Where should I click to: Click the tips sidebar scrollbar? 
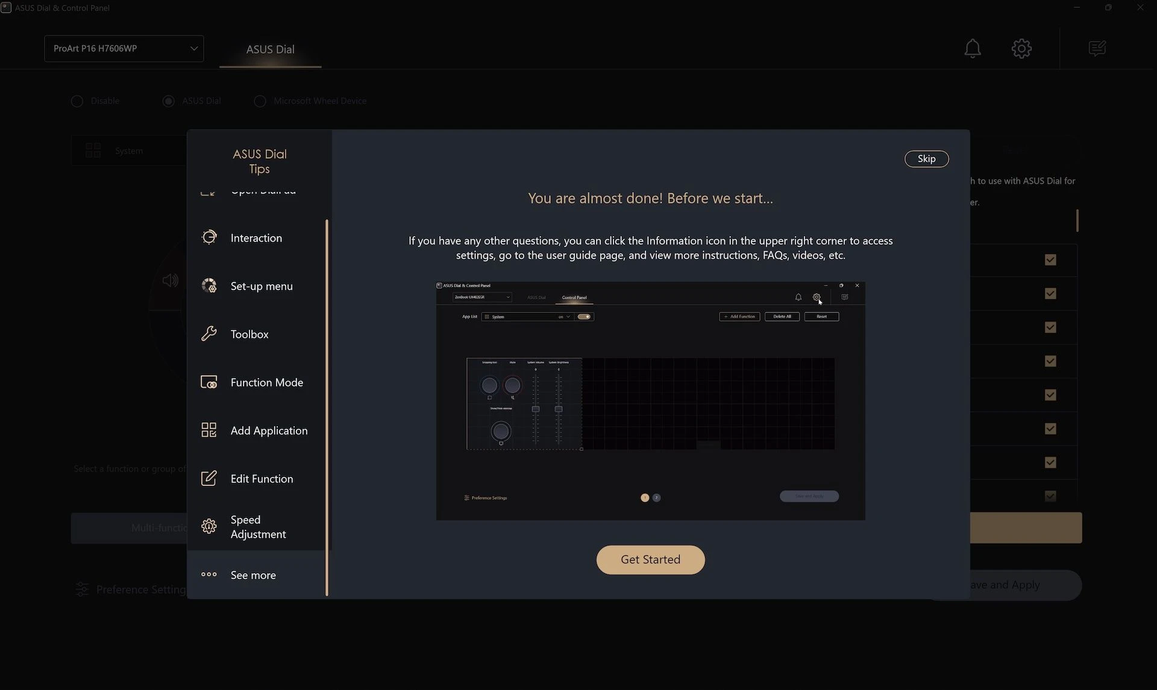pyautogui.click(x=327, y=408)
